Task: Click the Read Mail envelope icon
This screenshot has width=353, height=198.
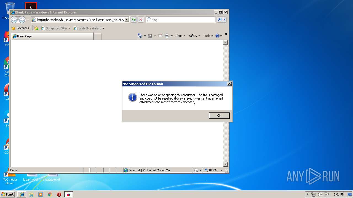Action: (x=160, y=36)
